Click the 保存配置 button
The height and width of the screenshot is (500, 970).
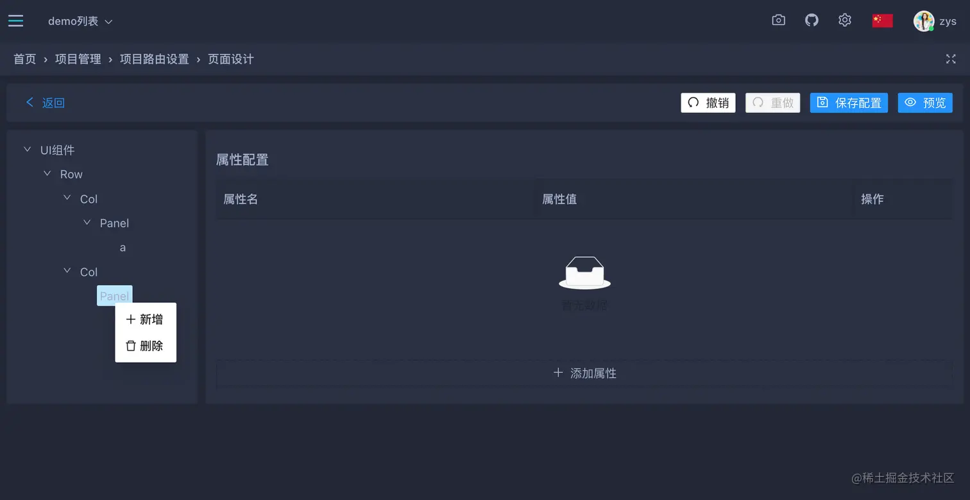coord(849,103)
